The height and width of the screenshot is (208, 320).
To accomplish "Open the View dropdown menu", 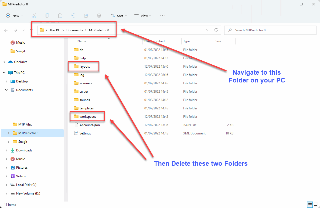I will click(143, 16).
